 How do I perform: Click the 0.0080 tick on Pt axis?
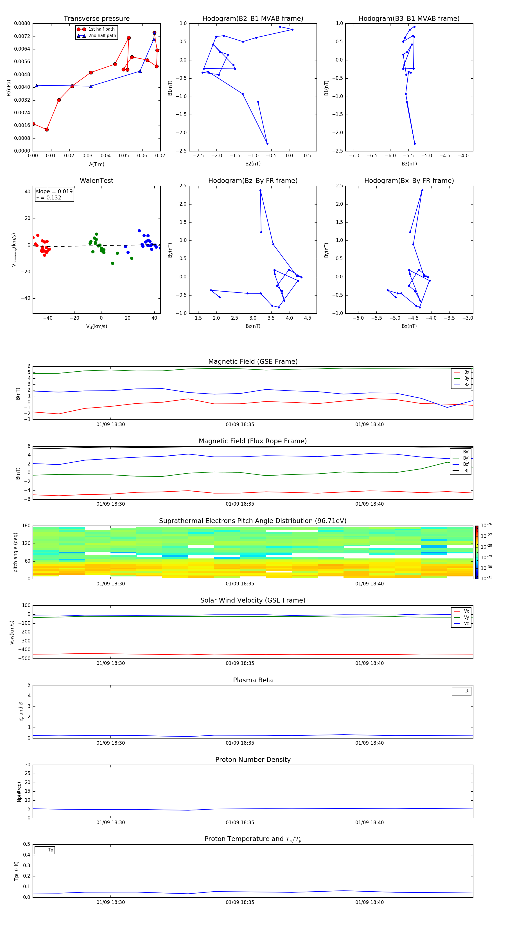[22, 23]
